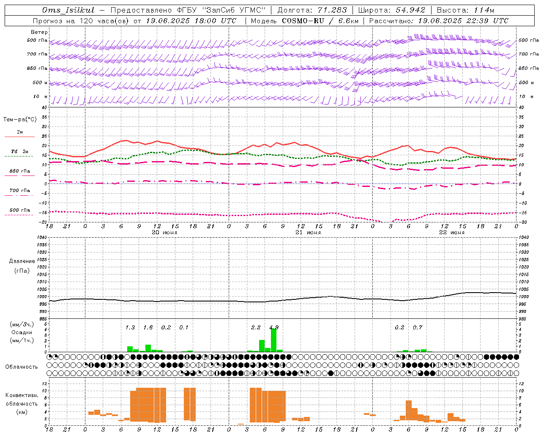Click the '10 м' wind level label on left

click(x=41, y=97)
